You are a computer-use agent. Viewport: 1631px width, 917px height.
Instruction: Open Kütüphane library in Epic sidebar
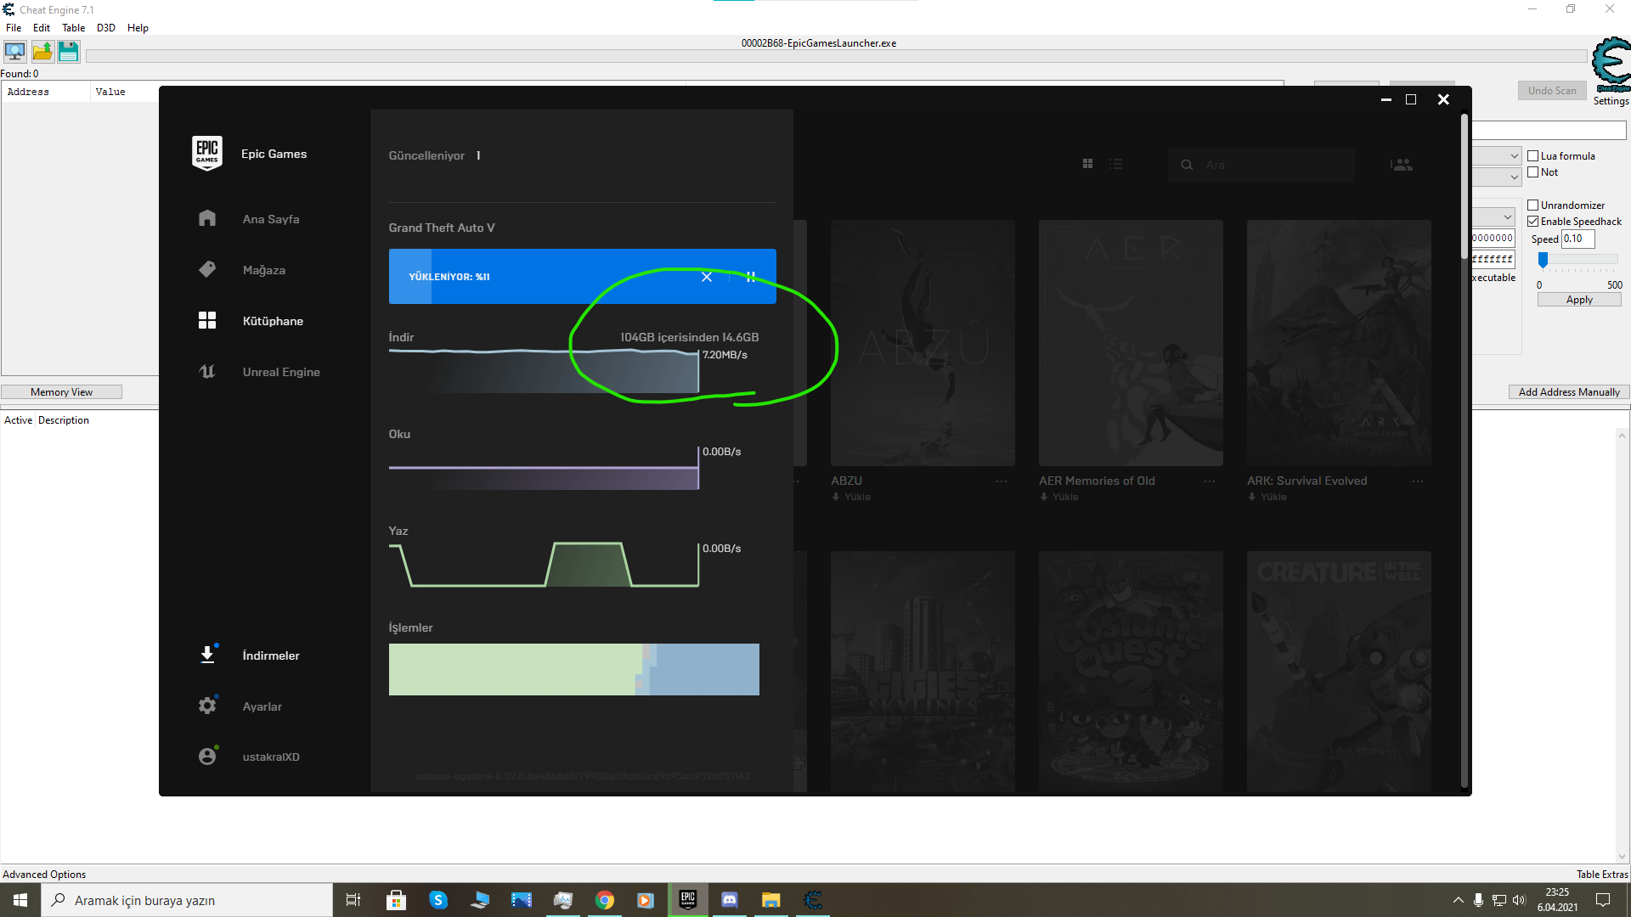(x=272, y=321)
